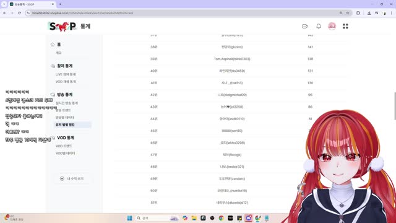Click user Tom.Aspinall(blink0303) in rank 39 row
The image size is (396, 223).
click(x=232, y=59)
